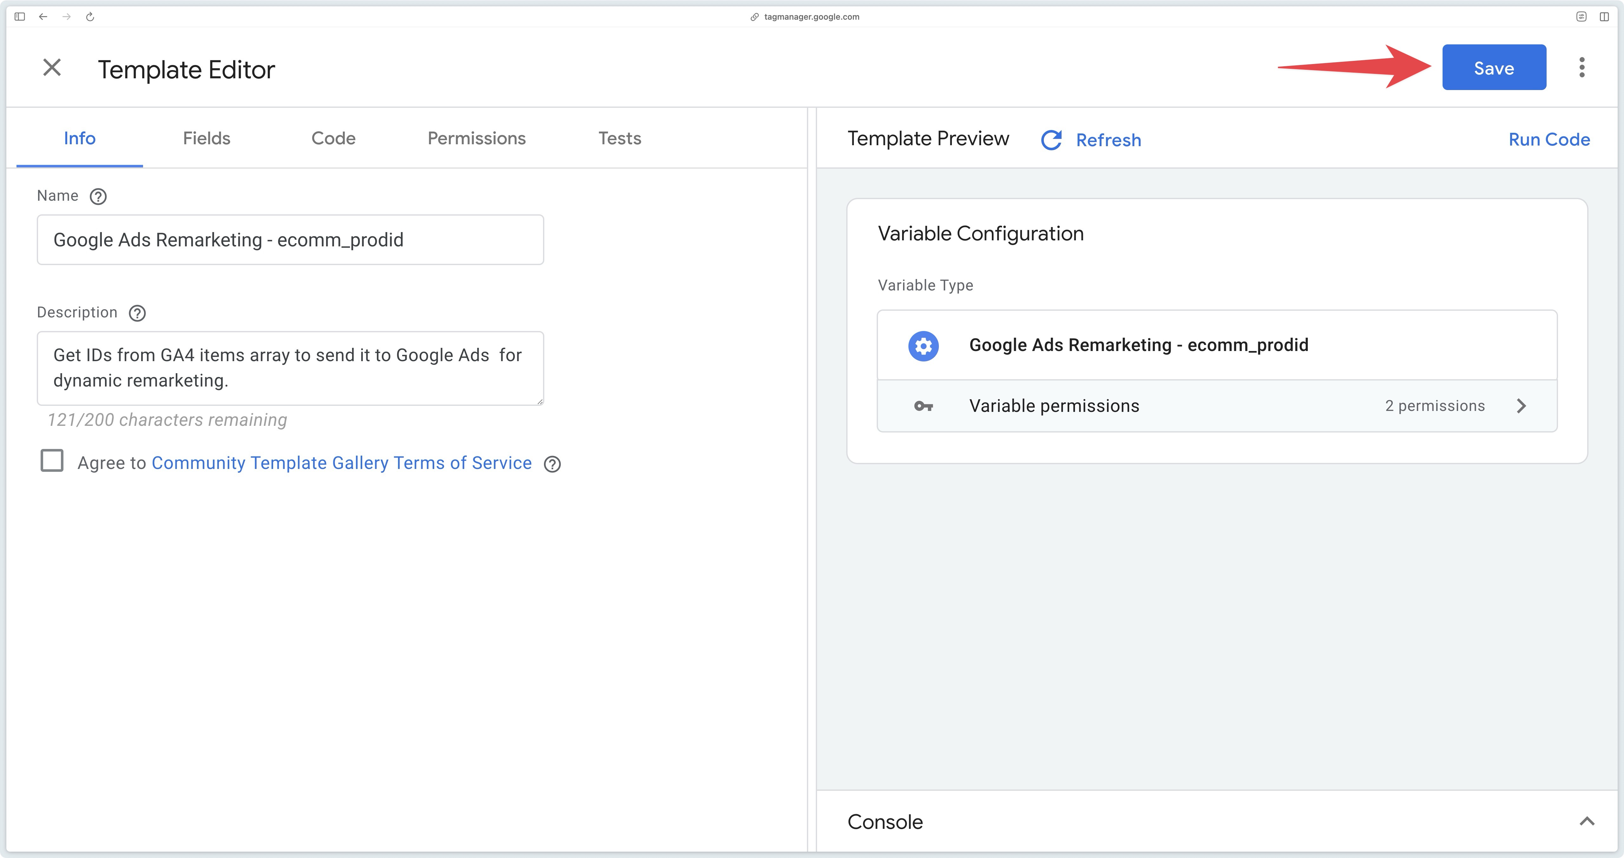Click the link icon in the address bar
The image size is (1624, 858).
[x=754, y=17]
